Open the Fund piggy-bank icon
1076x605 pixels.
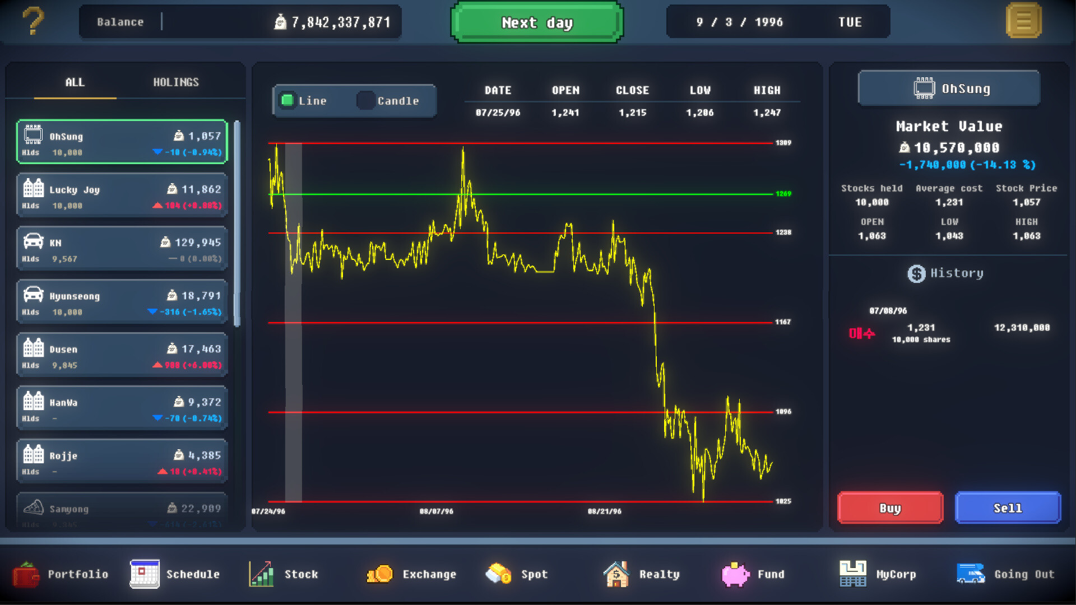(753, 574)
